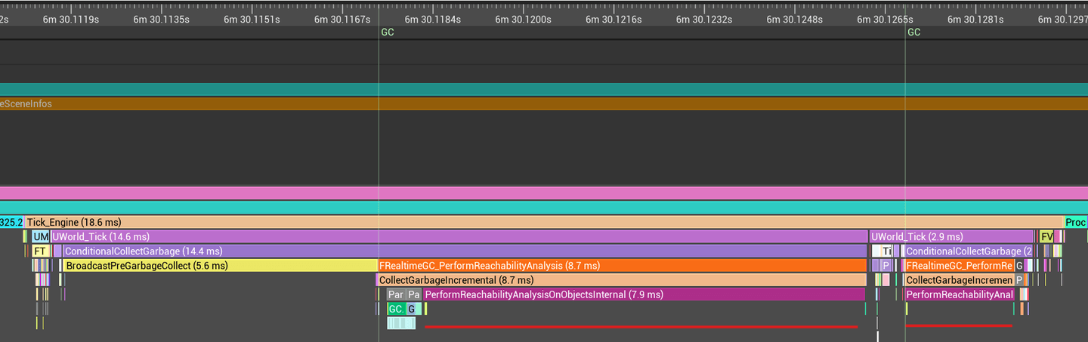The image size is (1088, 342).
Task: Select PerformReachabilityAnalysisOnObjectsInternal (7.9 ms) bar
Action: pyautogui.click(x=642, y=294)
